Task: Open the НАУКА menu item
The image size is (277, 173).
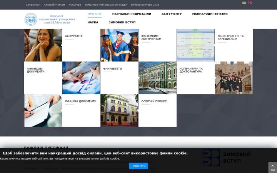Action: pos(93,22)
